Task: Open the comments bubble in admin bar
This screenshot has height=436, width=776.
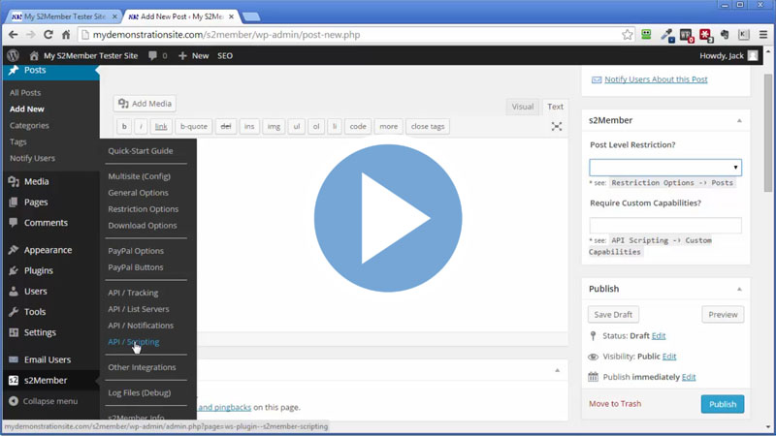Action: 157,56
